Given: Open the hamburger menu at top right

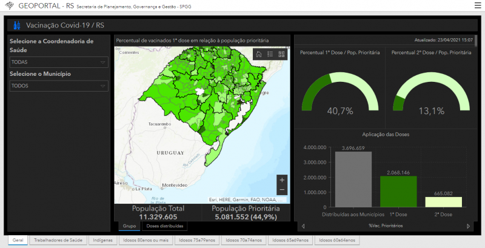Looking at the screenshot, I should click(478, 5).
